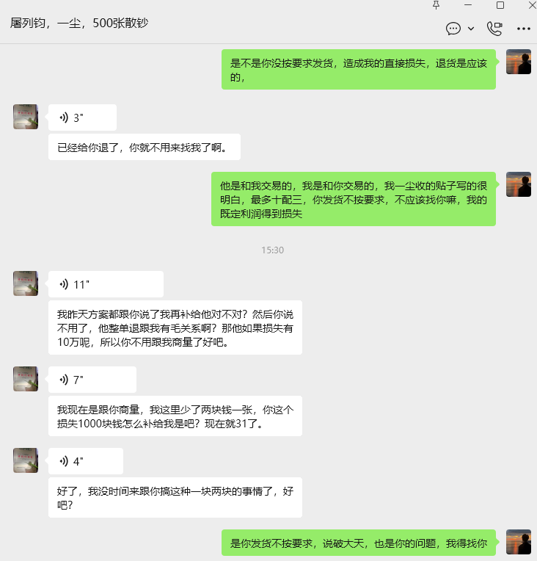Open the three-dots more options menu
The width and height of the screenshot is (537, 561).
pyautogui.click(x=523, y=29)
